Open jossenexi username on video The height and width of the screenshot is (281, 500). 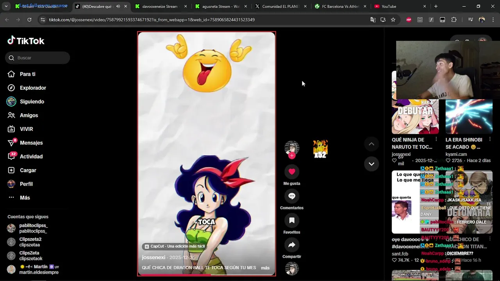click(154, 257)
